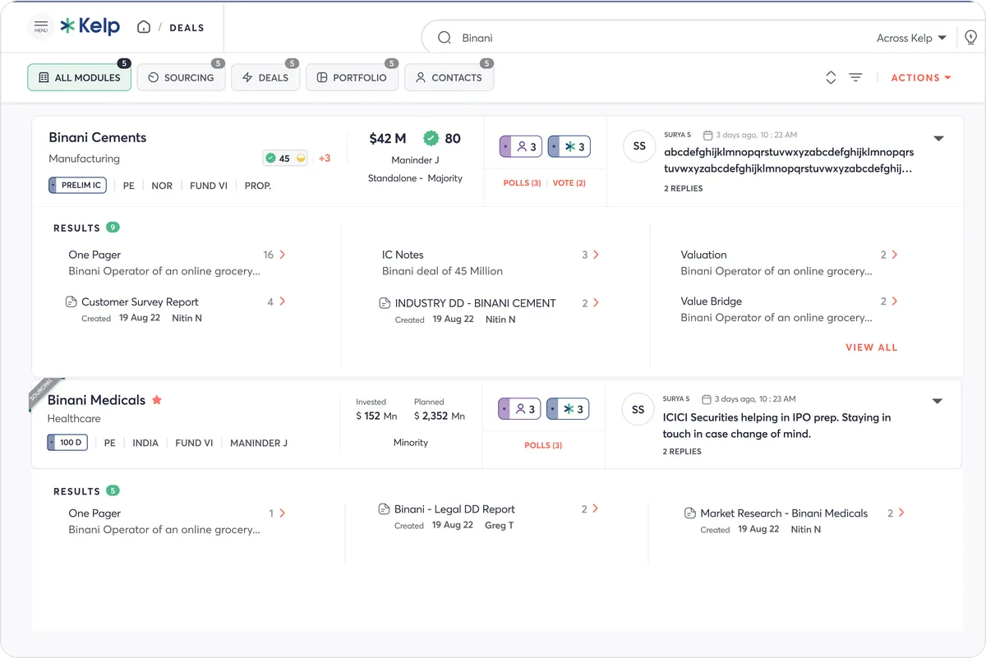Viewport: 986px width, 658px height.
Task: Open VOTE (2) on Binani Cements
Action: (569, 182)
